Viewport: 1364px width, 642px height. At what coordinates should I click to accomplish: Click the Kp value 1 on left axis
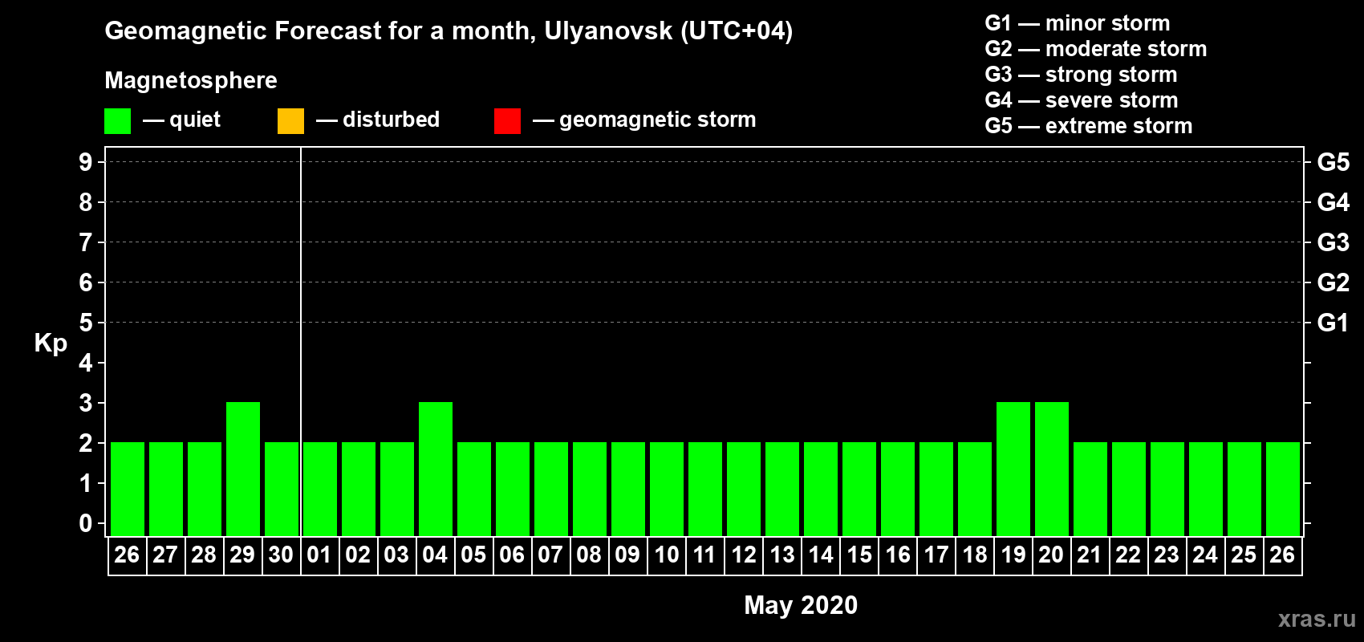click(86, 483)
